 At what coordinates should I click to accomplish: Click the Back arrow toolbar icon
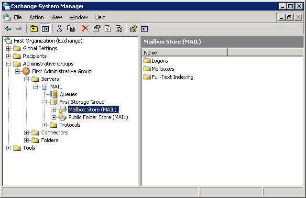tap(8, 29)
